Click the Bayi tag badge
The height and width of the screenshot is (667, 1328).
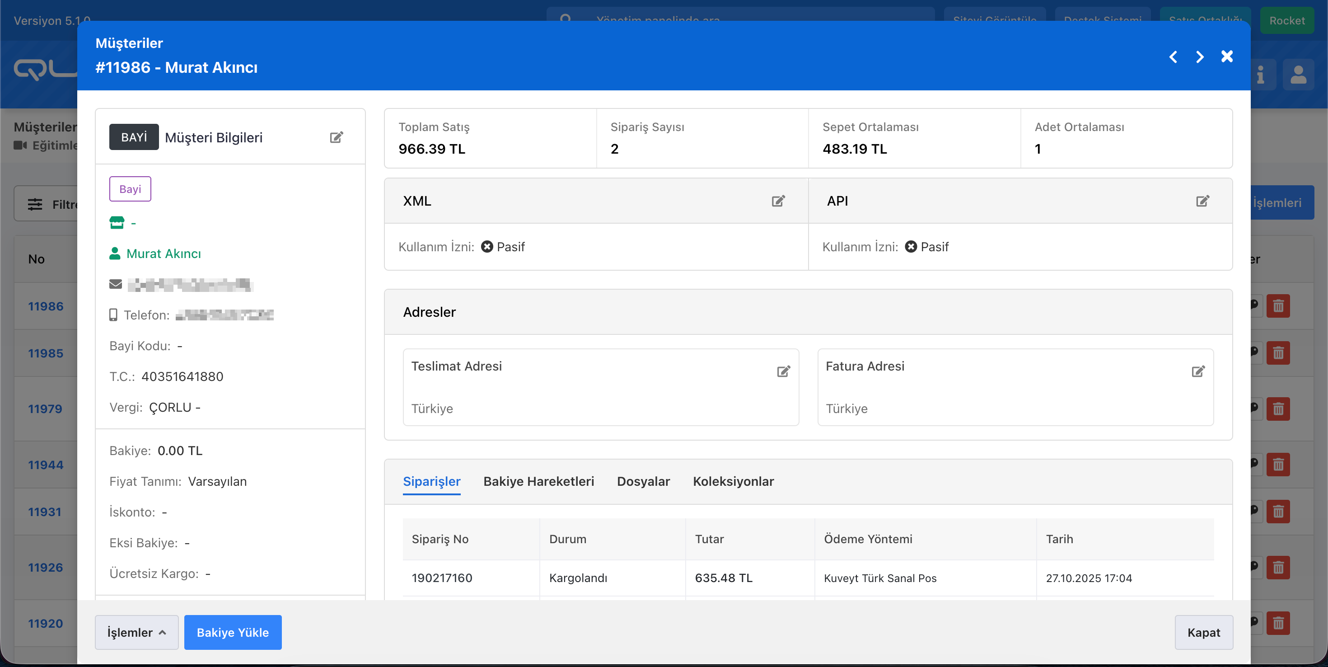130,189
